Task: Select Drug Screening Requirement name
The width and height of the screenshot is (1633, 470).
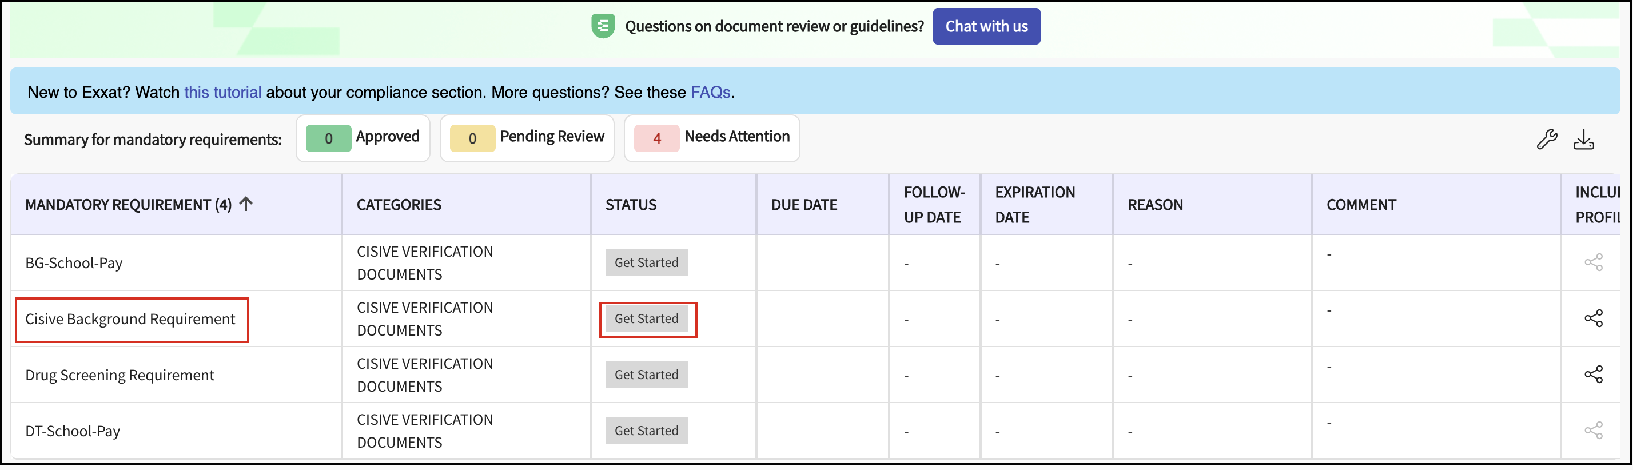Action: click(x=120, y=375)
